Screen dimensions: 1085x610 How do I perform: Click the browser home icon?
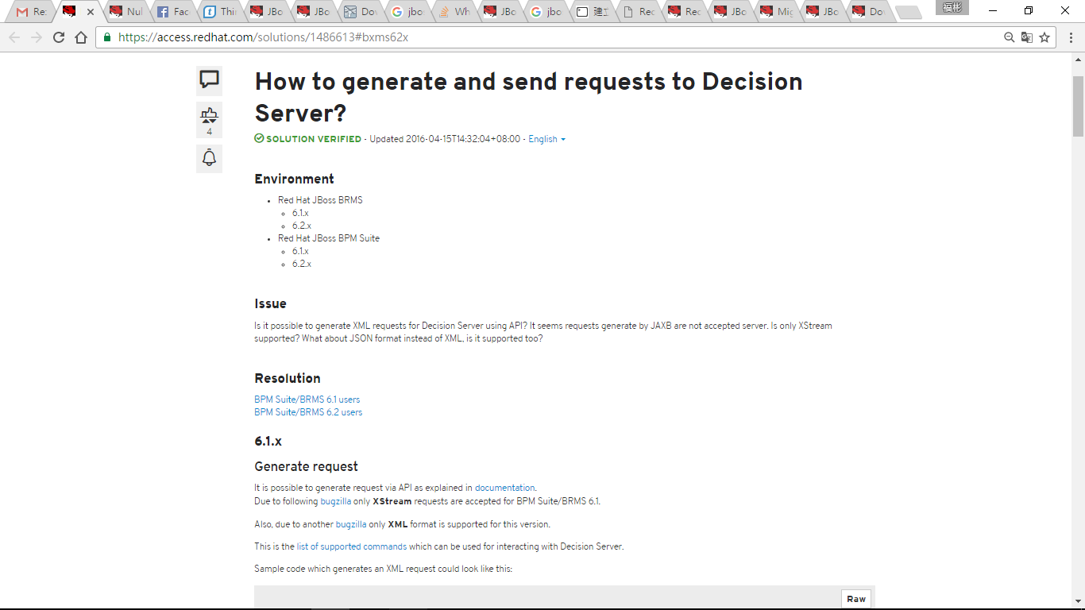[81, 37]
